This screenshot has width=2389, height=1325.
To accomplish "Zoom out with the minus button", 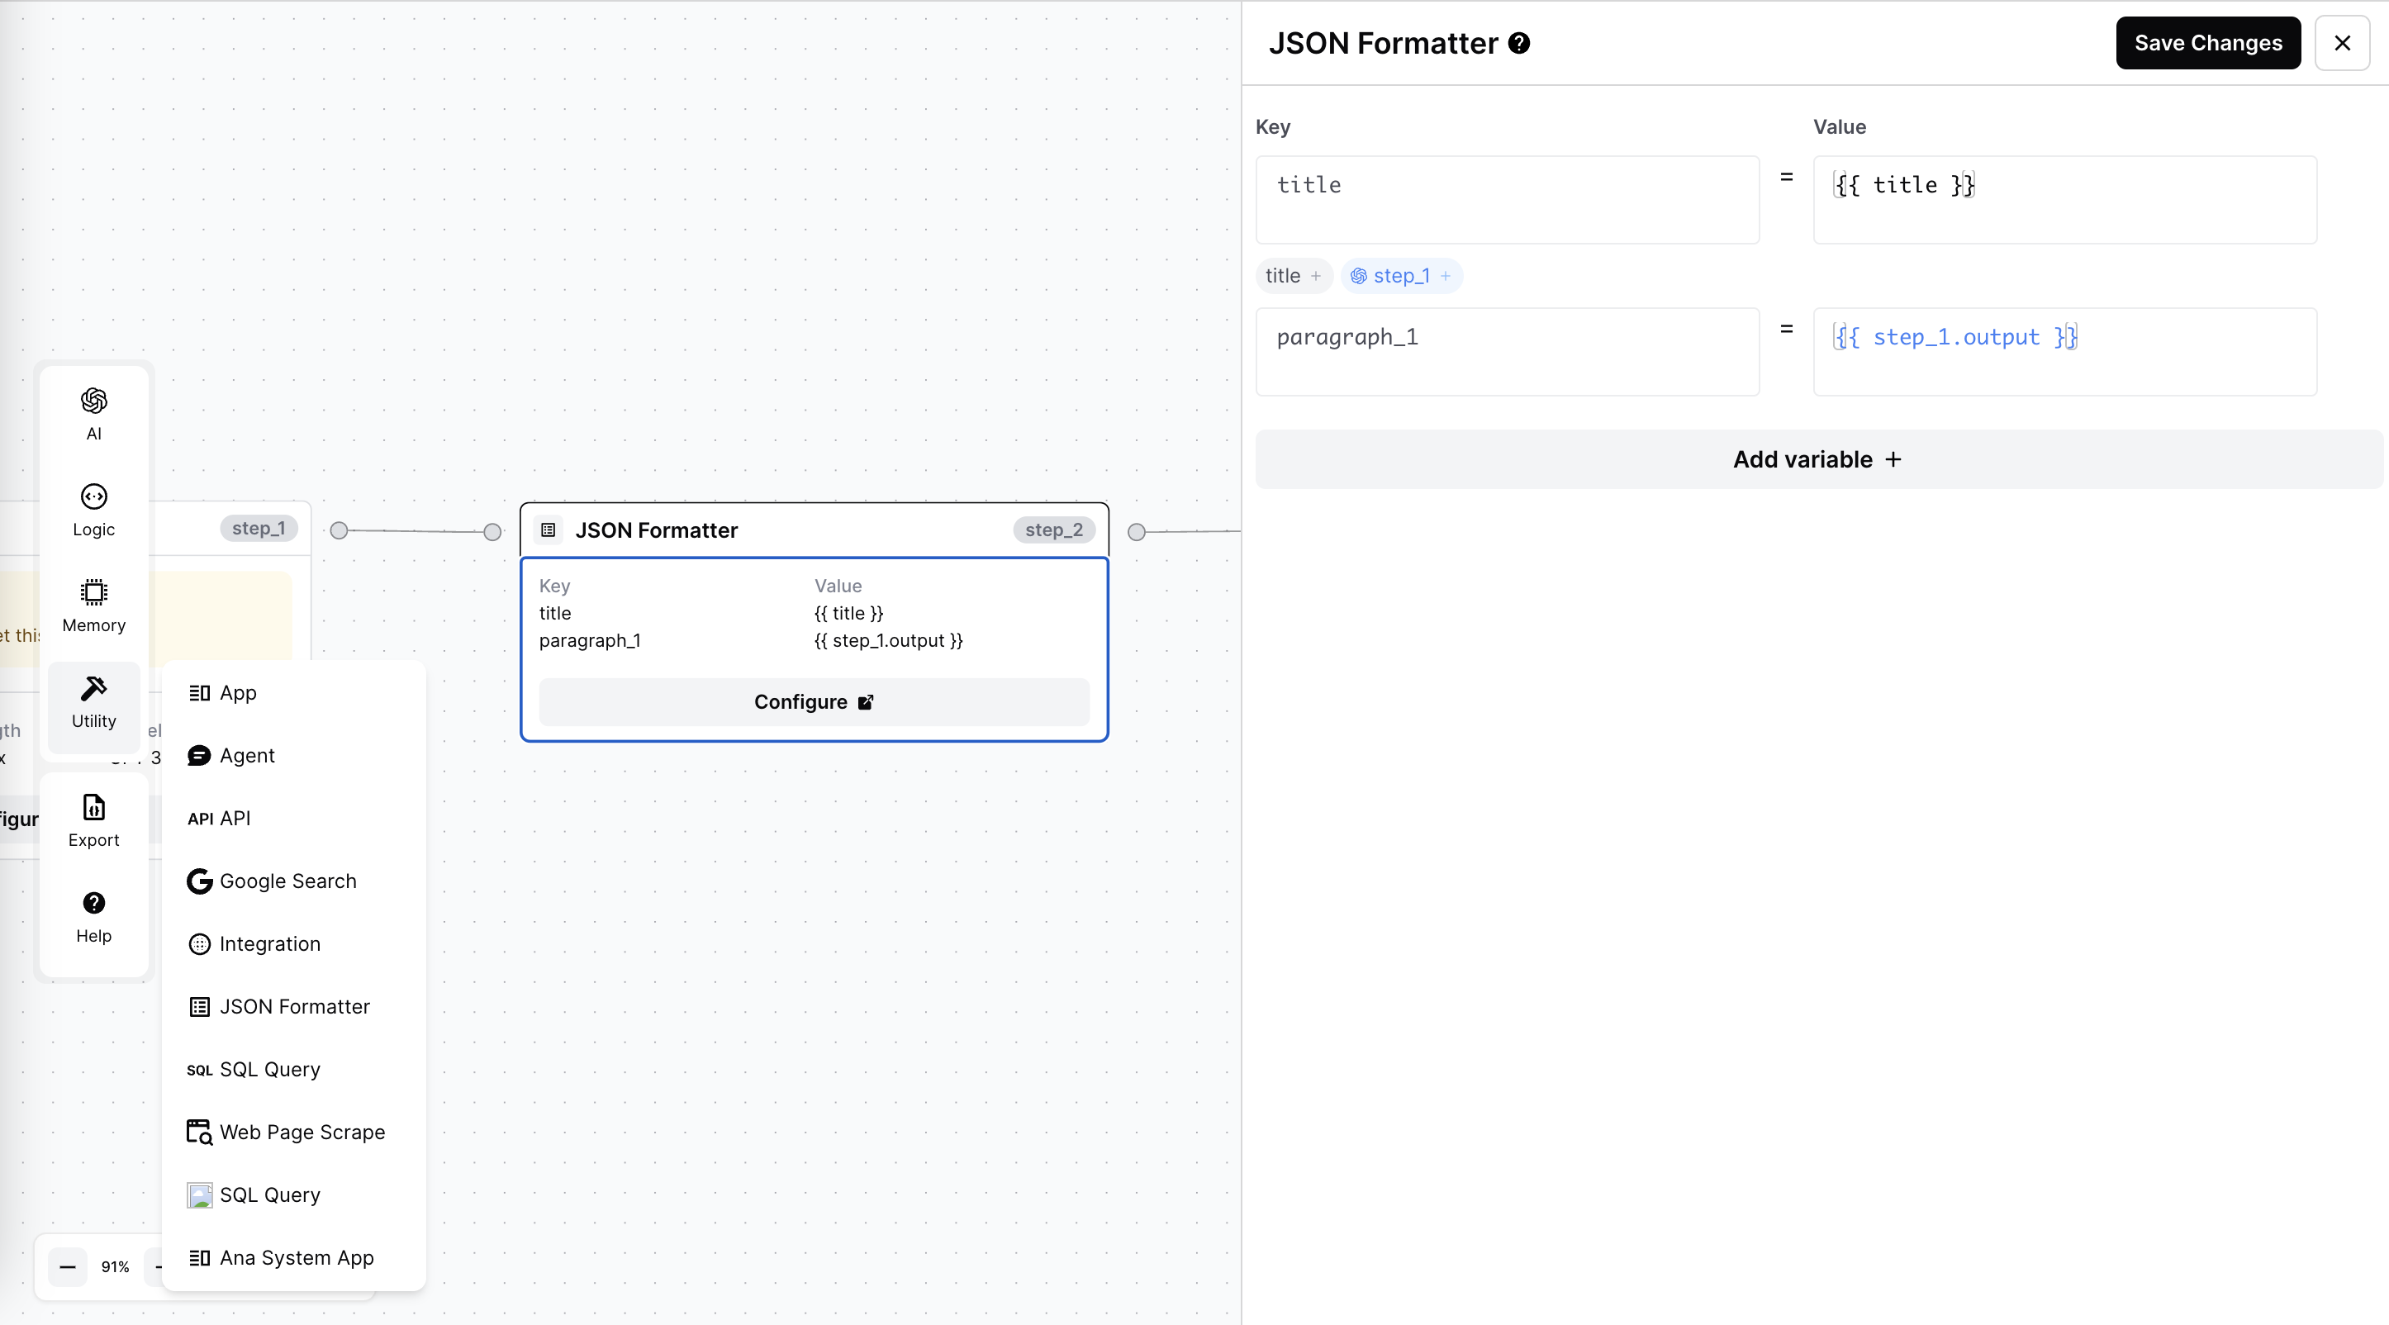I will [x=68, y=1266].
